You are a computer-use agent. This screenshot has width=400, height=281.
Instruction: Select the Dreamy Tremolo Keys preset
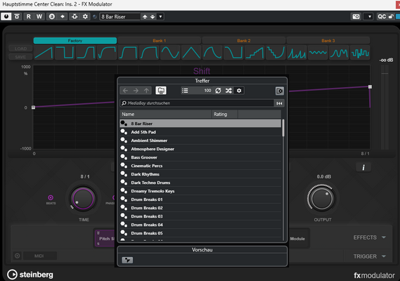[200, 191]
